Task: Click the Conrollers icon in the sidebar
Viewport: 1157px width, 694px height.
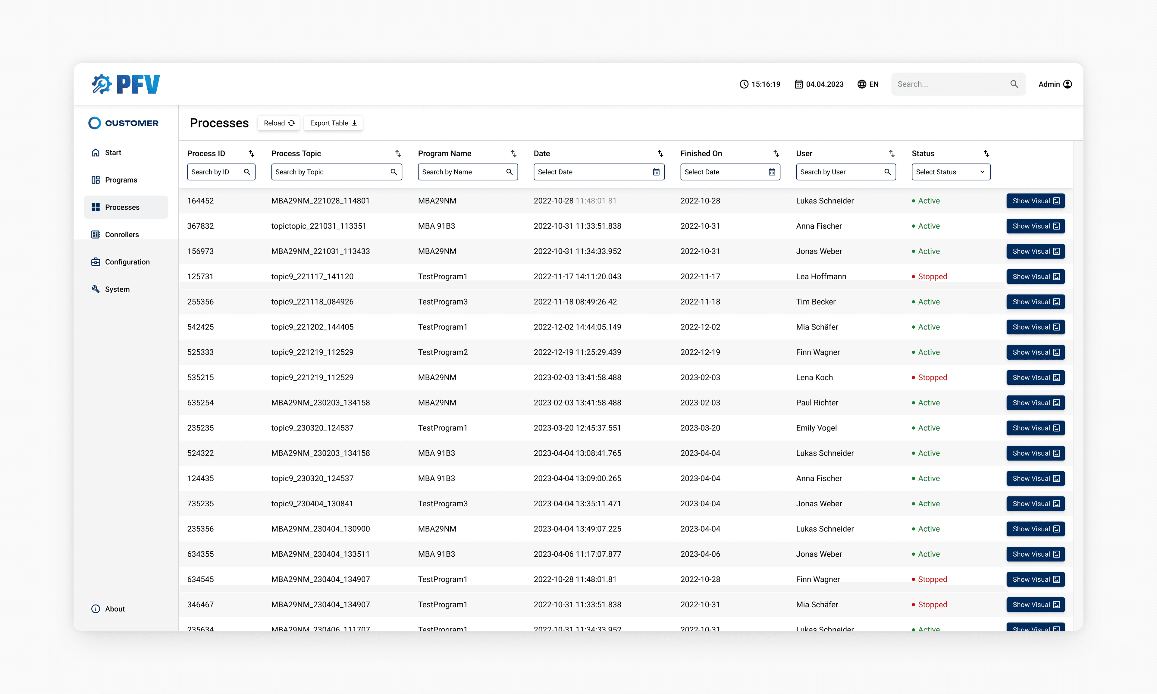Action: (96, 234)
